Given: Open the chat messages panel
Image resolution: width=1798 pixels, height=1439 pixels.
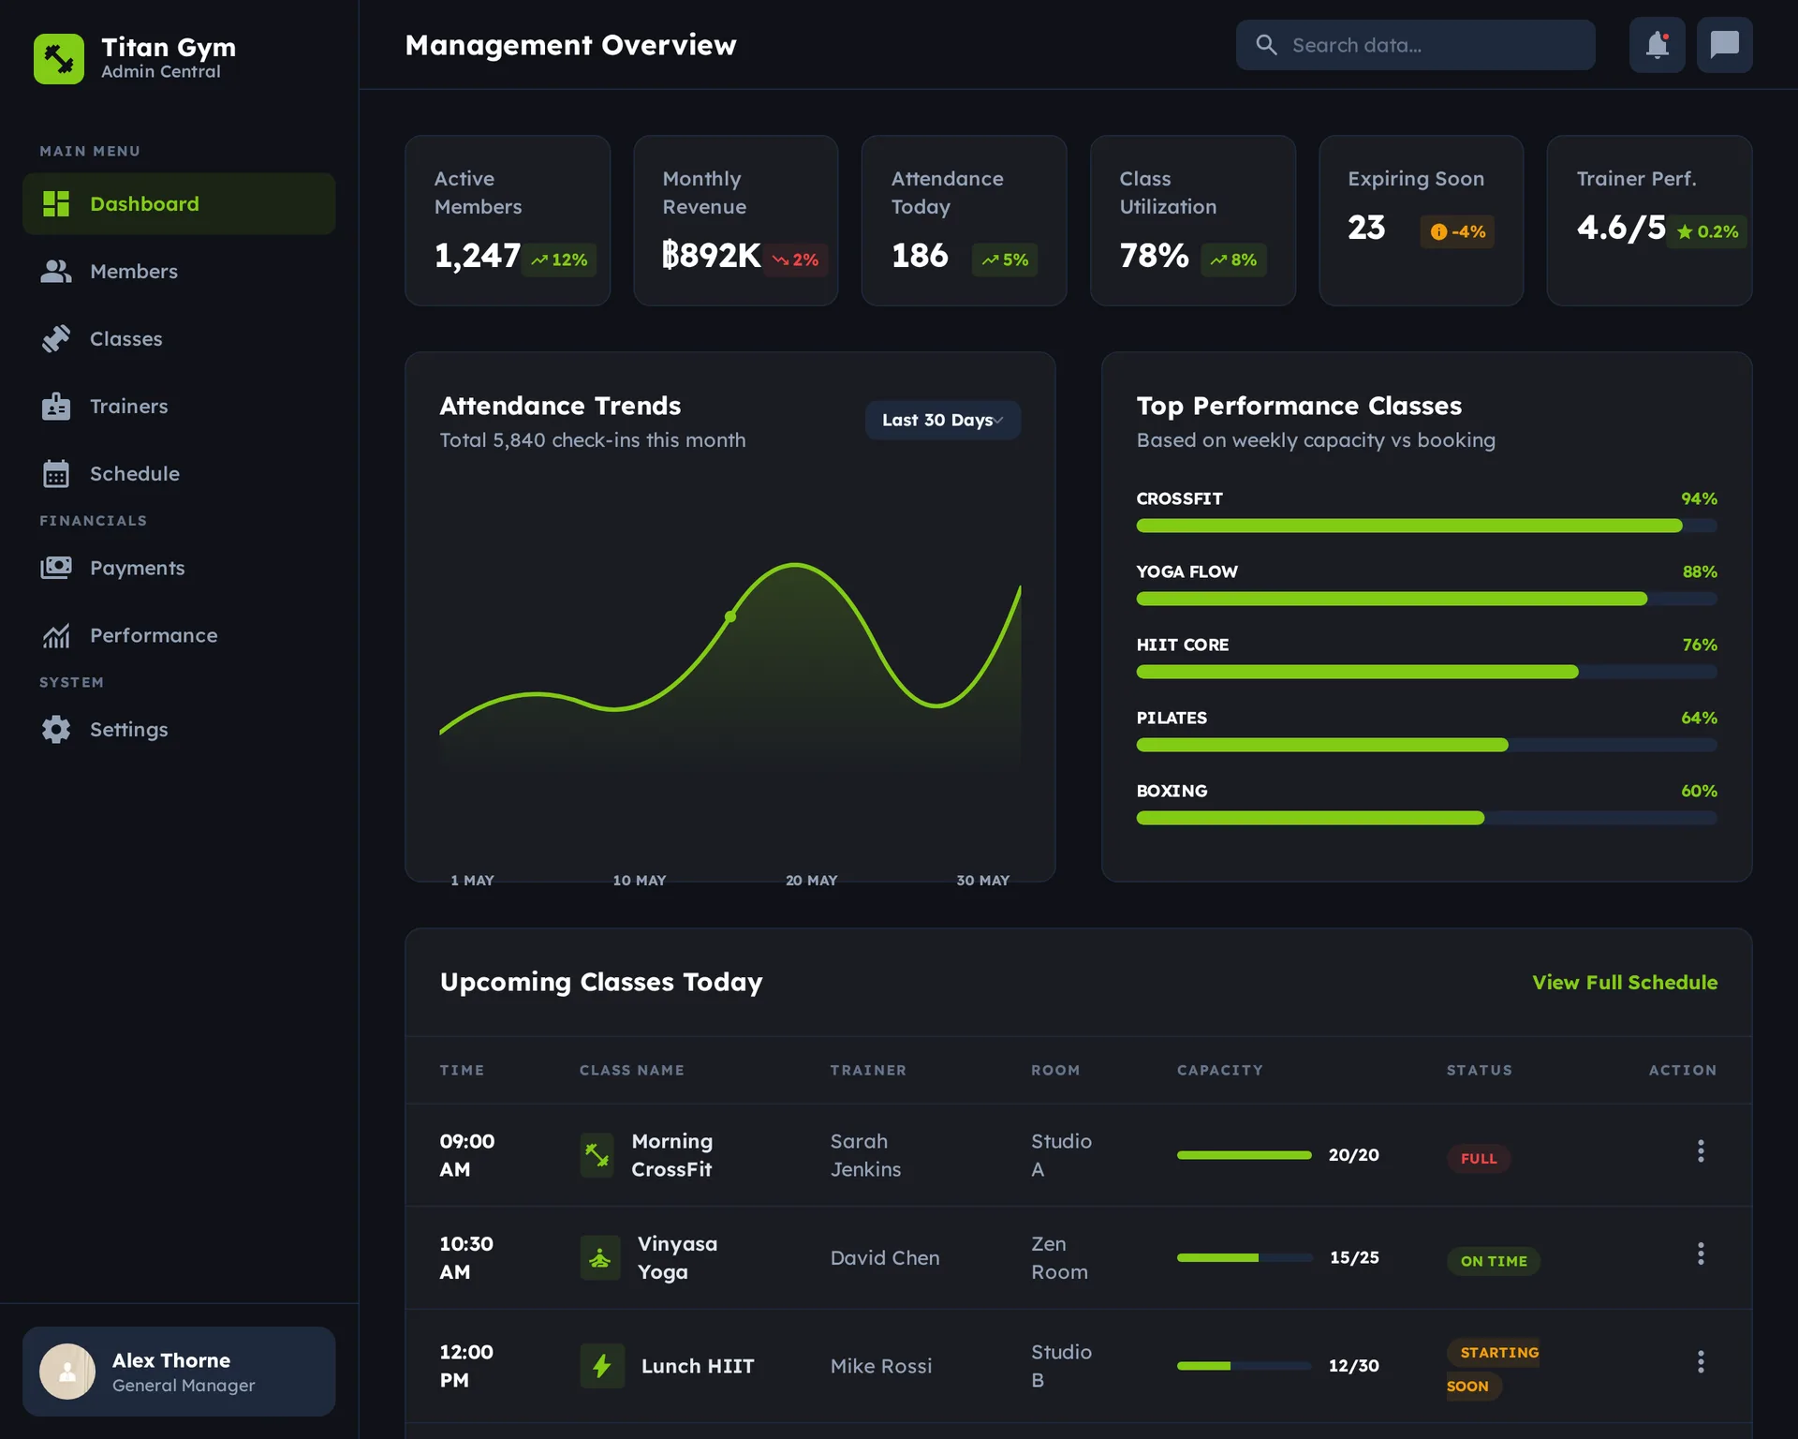Looking at the screenshot, I should [x=1724, y=44].
